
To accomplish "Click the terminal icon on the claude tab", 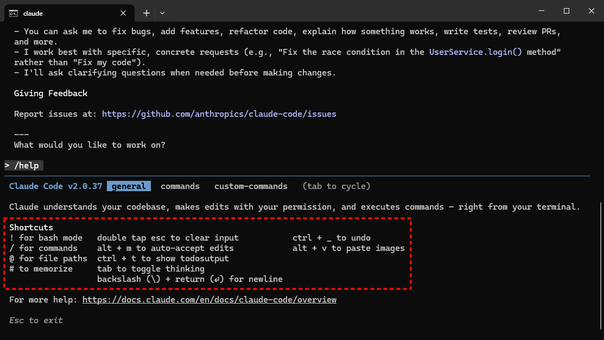I will click(14, 14).
